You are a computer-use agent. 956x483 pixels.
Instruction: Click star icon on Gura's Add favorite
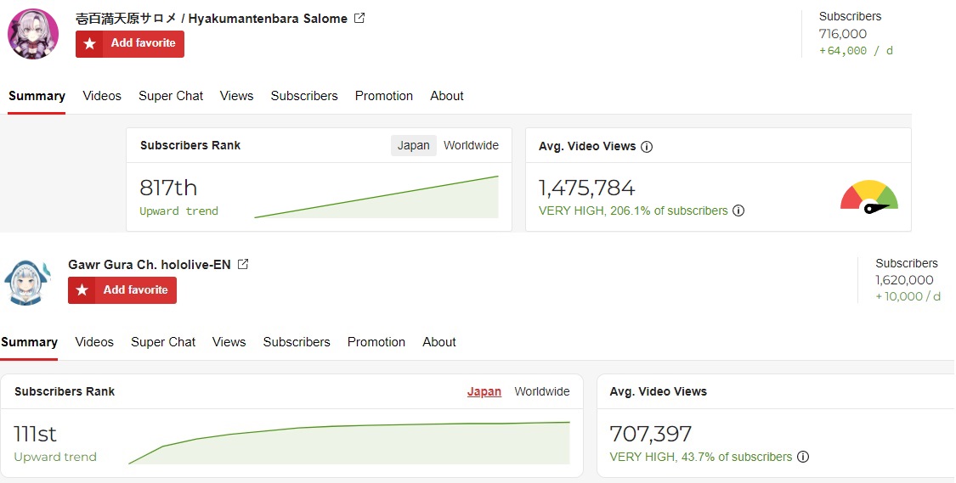click(82, 290)
